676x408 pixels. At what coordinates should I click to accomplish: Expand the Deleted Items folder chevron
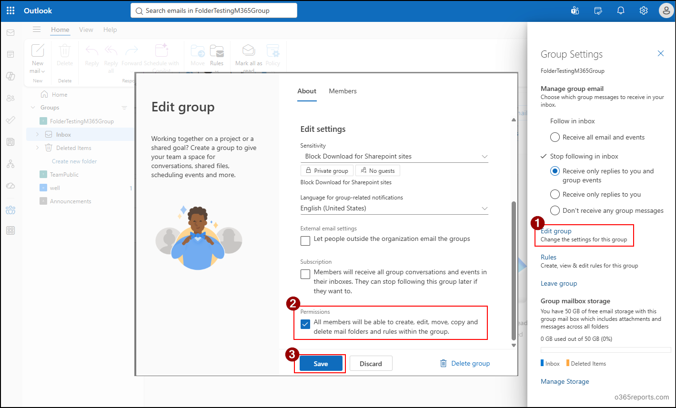click(38, 148)
